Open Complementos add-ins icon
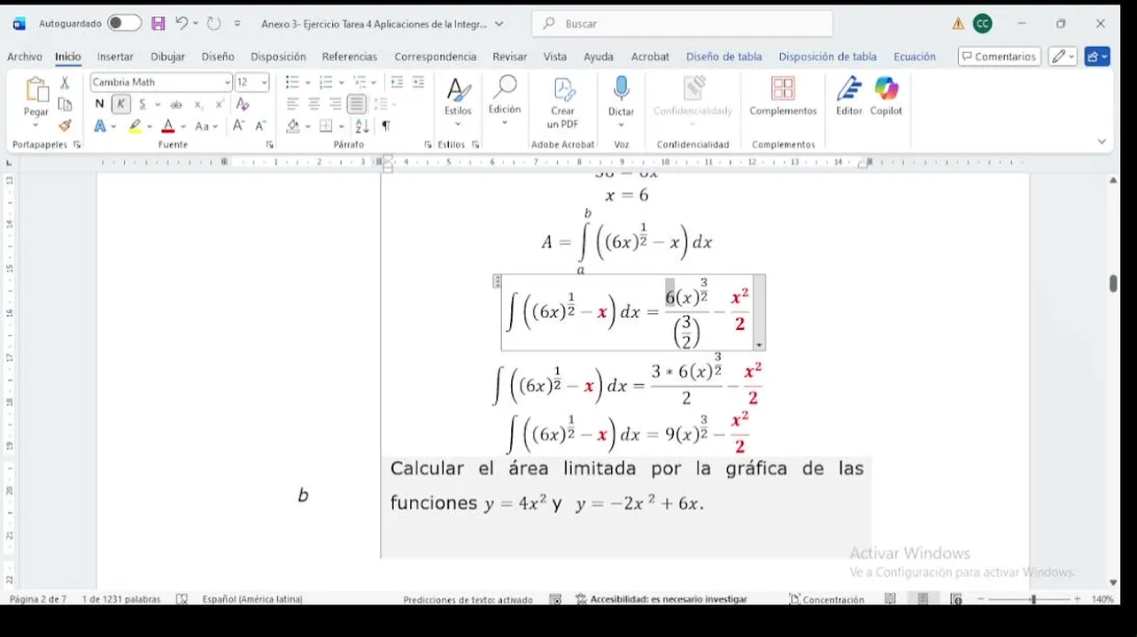Screen dimensions: 1137x637 [783, 88]
